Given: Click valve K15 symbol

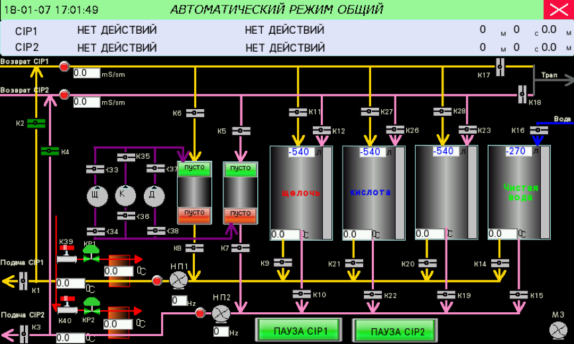Looking at the screenshot, I should pos(519,294).
